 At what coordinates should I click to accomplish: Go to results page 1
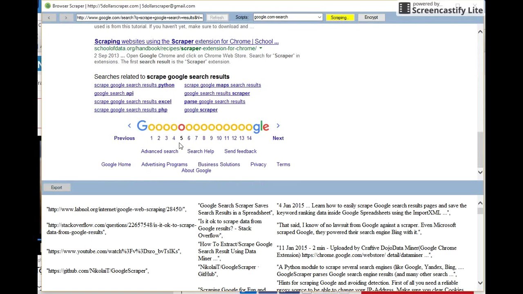(x=151, y=138)
